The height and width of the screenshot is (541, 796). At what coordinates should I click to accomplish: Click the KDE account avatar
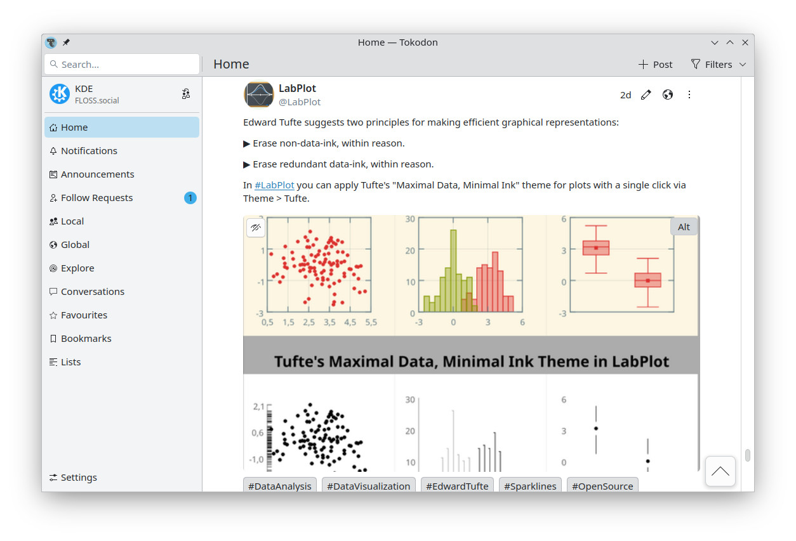tap(60, 95)
